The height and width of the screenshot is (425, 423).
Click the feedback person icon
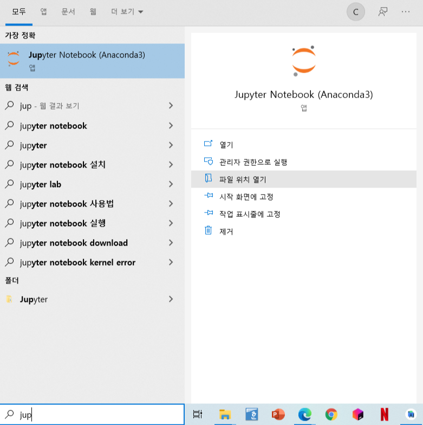pyautogui.click(x=382, y=12)
